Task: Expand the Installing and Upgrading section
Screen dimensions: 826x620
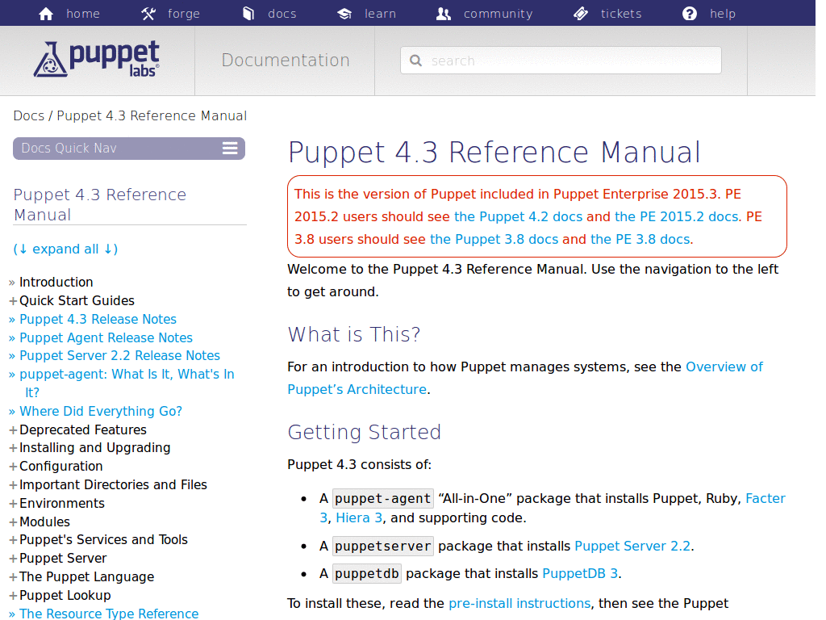Action: pos(90,447)
